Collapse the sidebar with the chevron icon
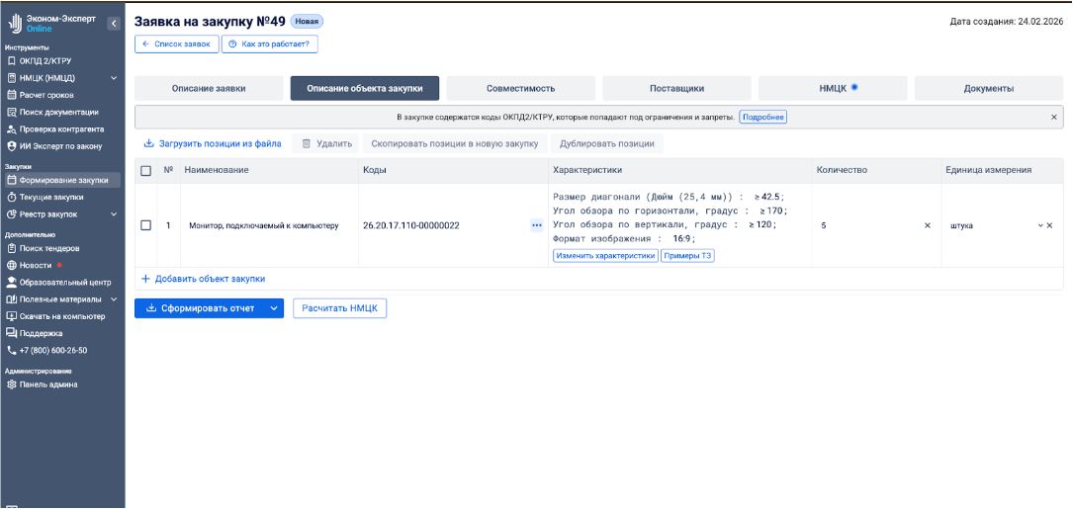Screen dimensions: 1073x510 click(x=114, y=24)
